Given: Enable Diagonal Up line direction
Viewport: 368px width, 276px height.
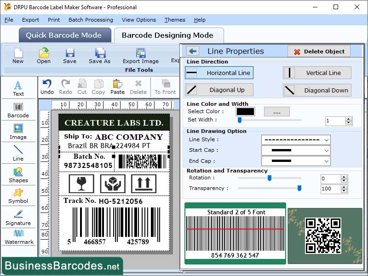Looking at the screenshot, I should (x=218, y=90).
